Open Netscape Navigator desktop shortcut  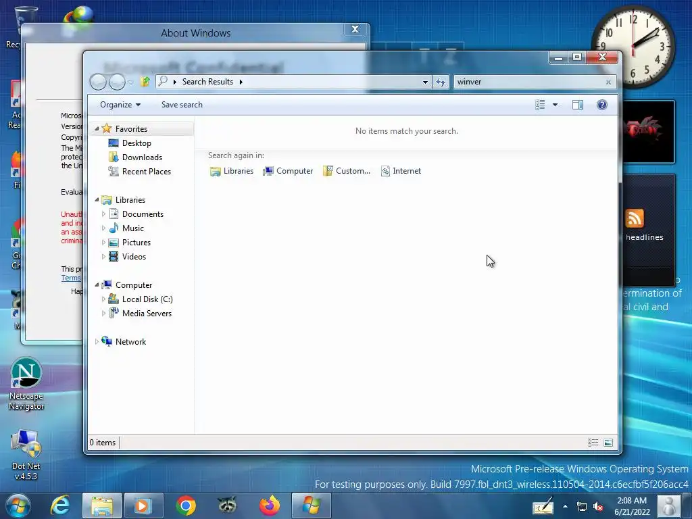point(26,384)
